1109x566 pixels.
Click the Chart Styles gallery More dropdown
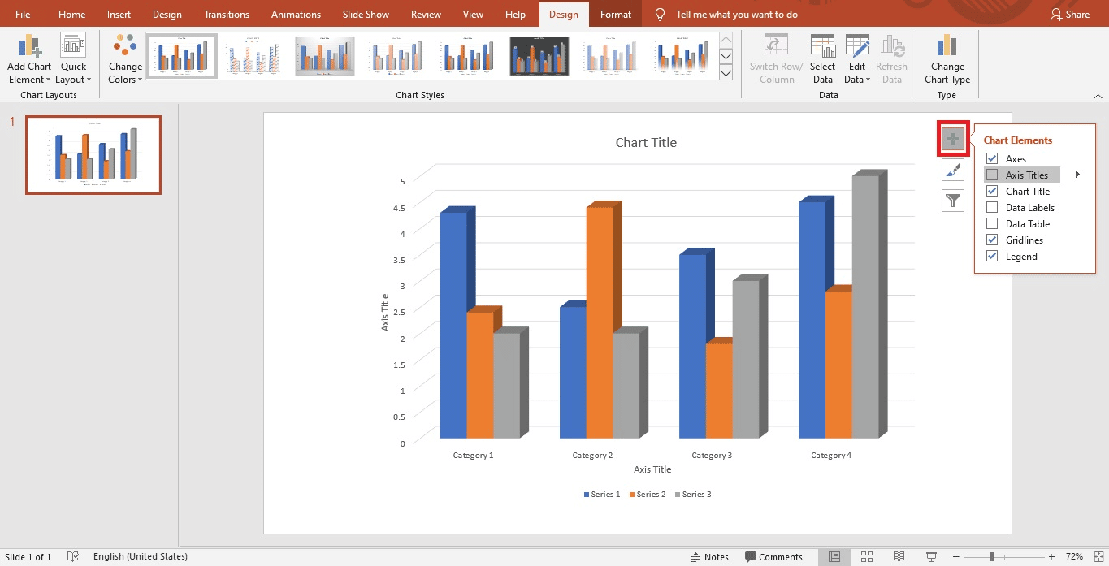(x=726, y=72)
